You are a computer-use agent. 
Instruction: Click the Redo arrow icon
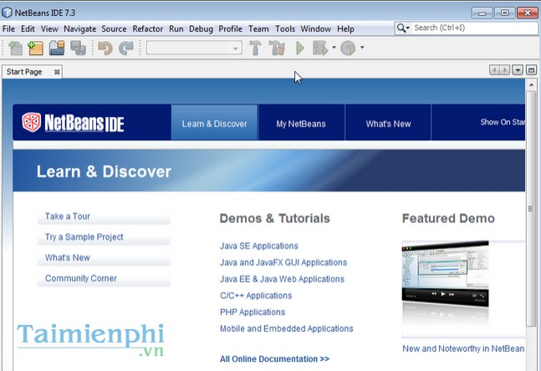pos(126,48)
